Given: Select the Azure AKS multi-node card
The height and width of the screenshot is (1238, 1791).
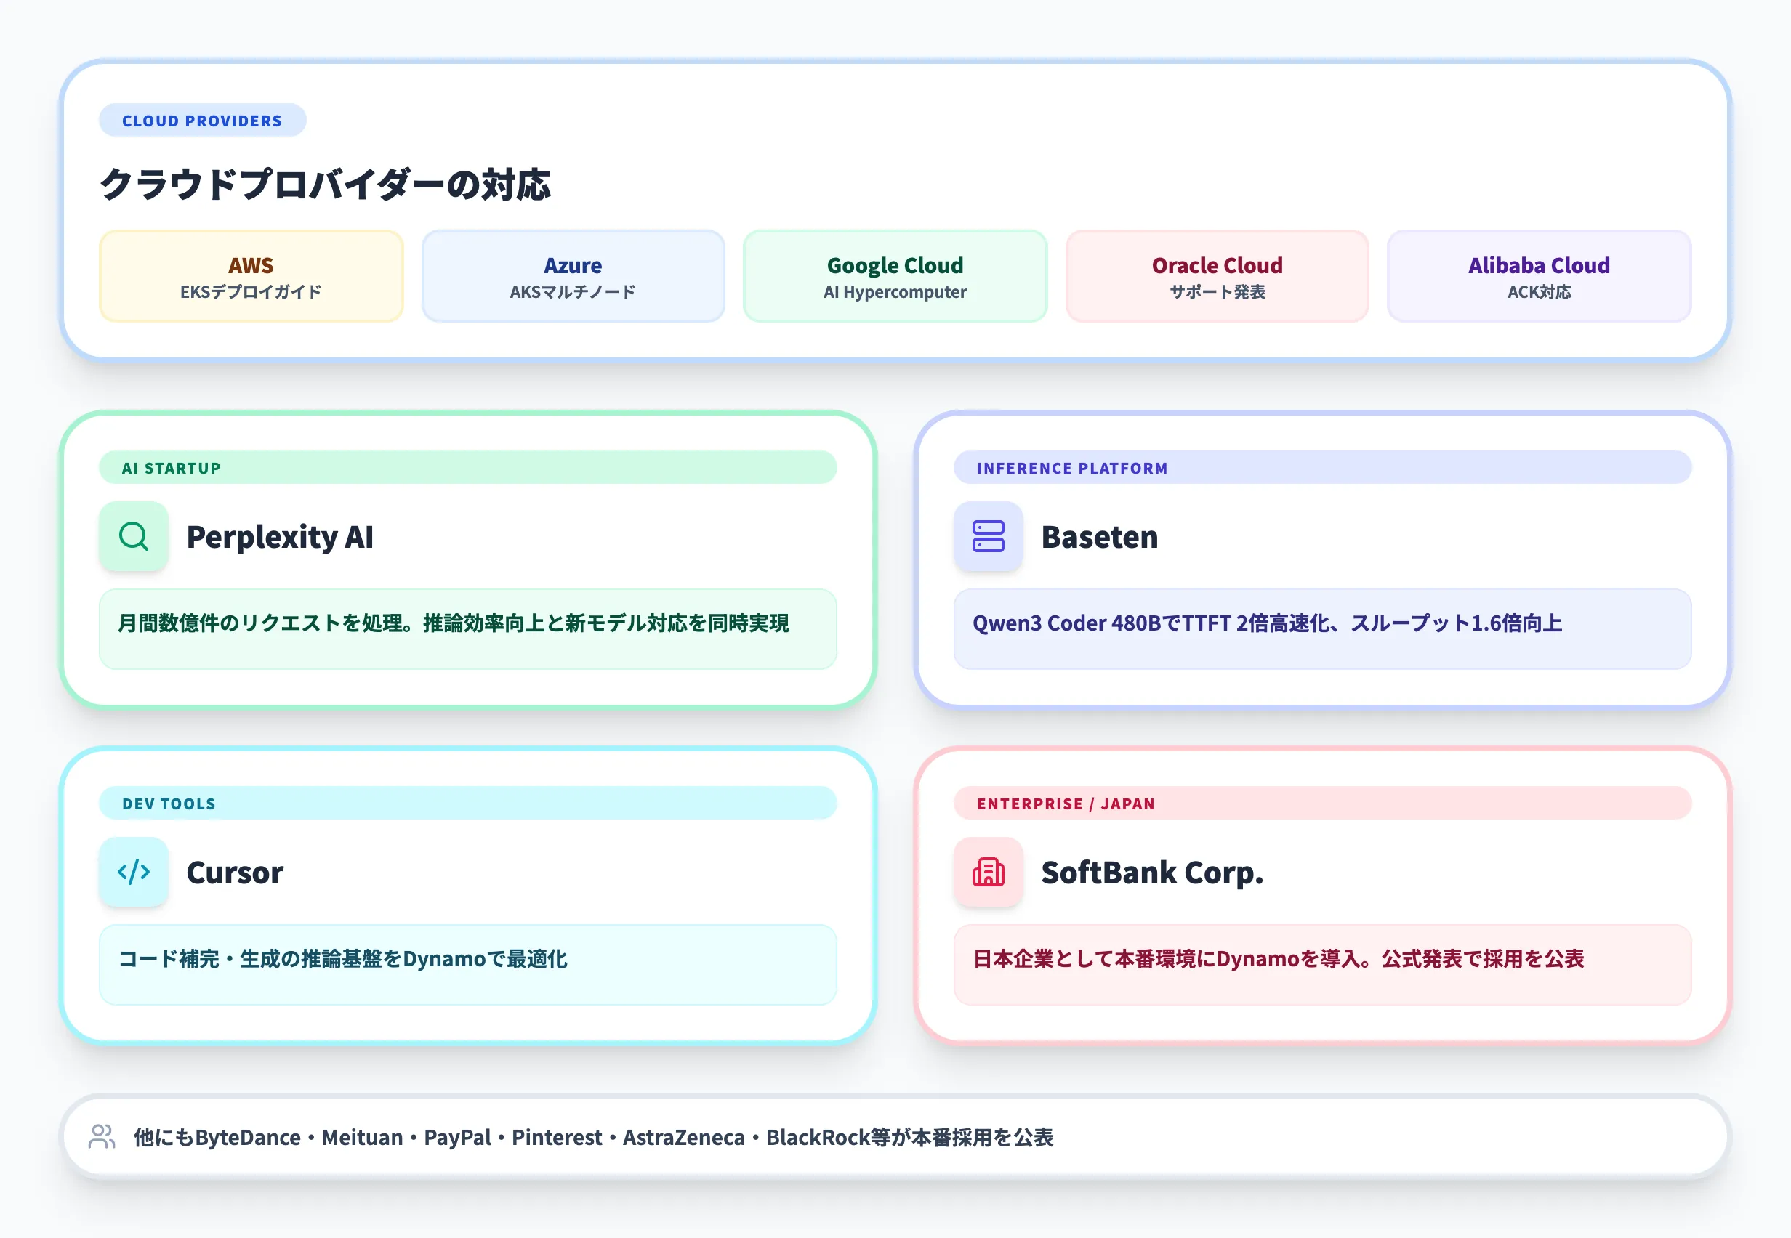Looking at the screenshot, I should point(573,276).
